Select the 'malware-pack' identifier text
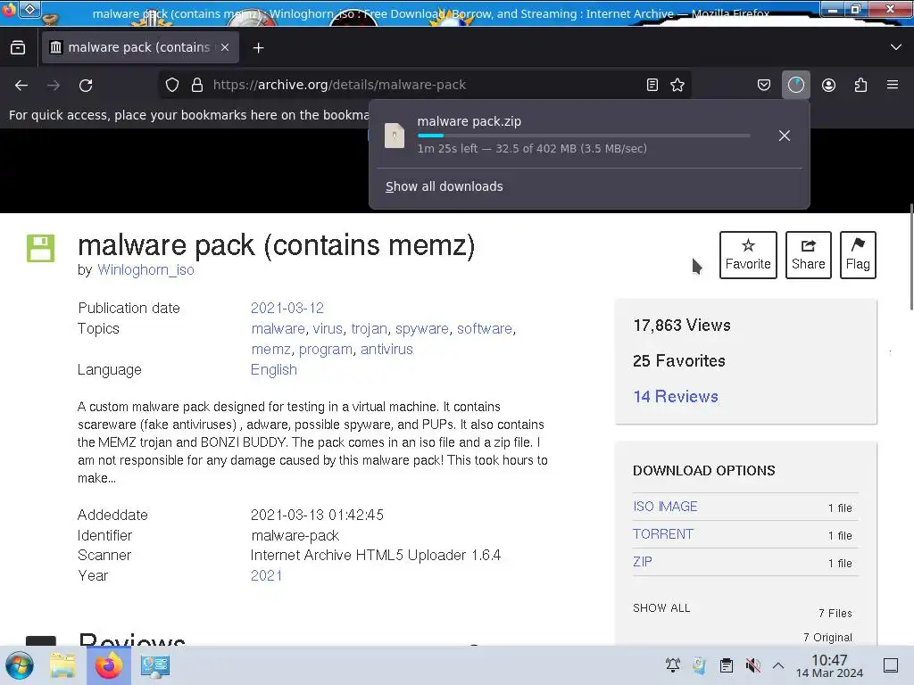Screen dimensions: 914x685 coord(295,535)
